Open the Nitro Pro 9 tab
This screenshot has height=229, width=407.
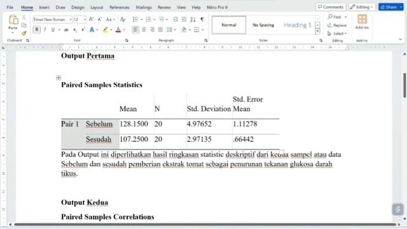click(x=217, y=7)
